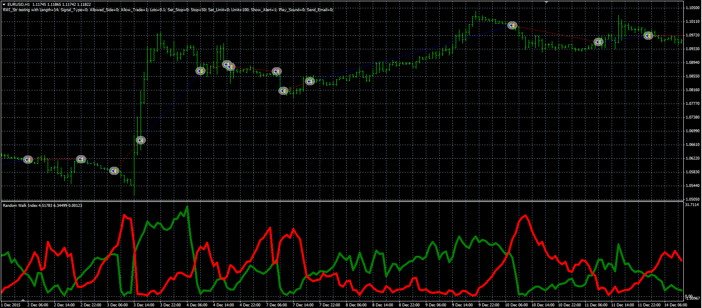
Task: Click the 1.09720 price axis label
Action: tap(692, 35)
